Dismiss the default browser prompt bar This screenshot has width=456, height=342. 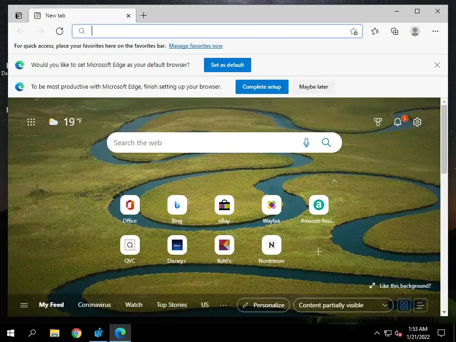pos(437,65)
